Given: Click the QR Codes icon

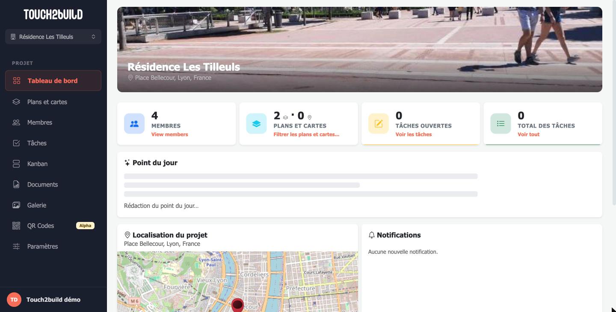Looking at the screenshot, I should tap(16, 226).
